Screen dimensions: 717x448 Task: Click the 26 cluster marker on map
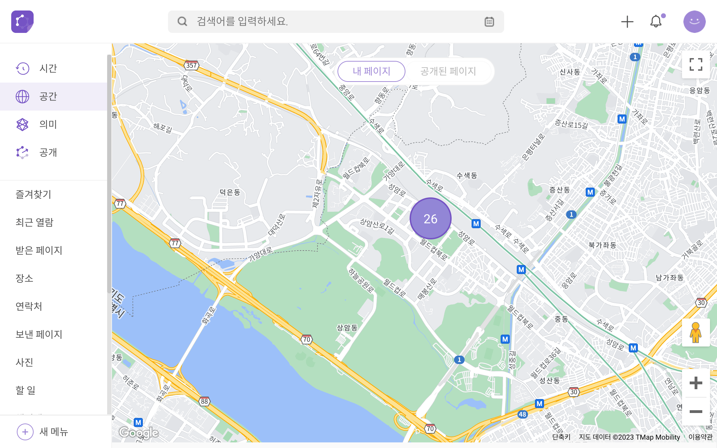click(x=430, y=219)
